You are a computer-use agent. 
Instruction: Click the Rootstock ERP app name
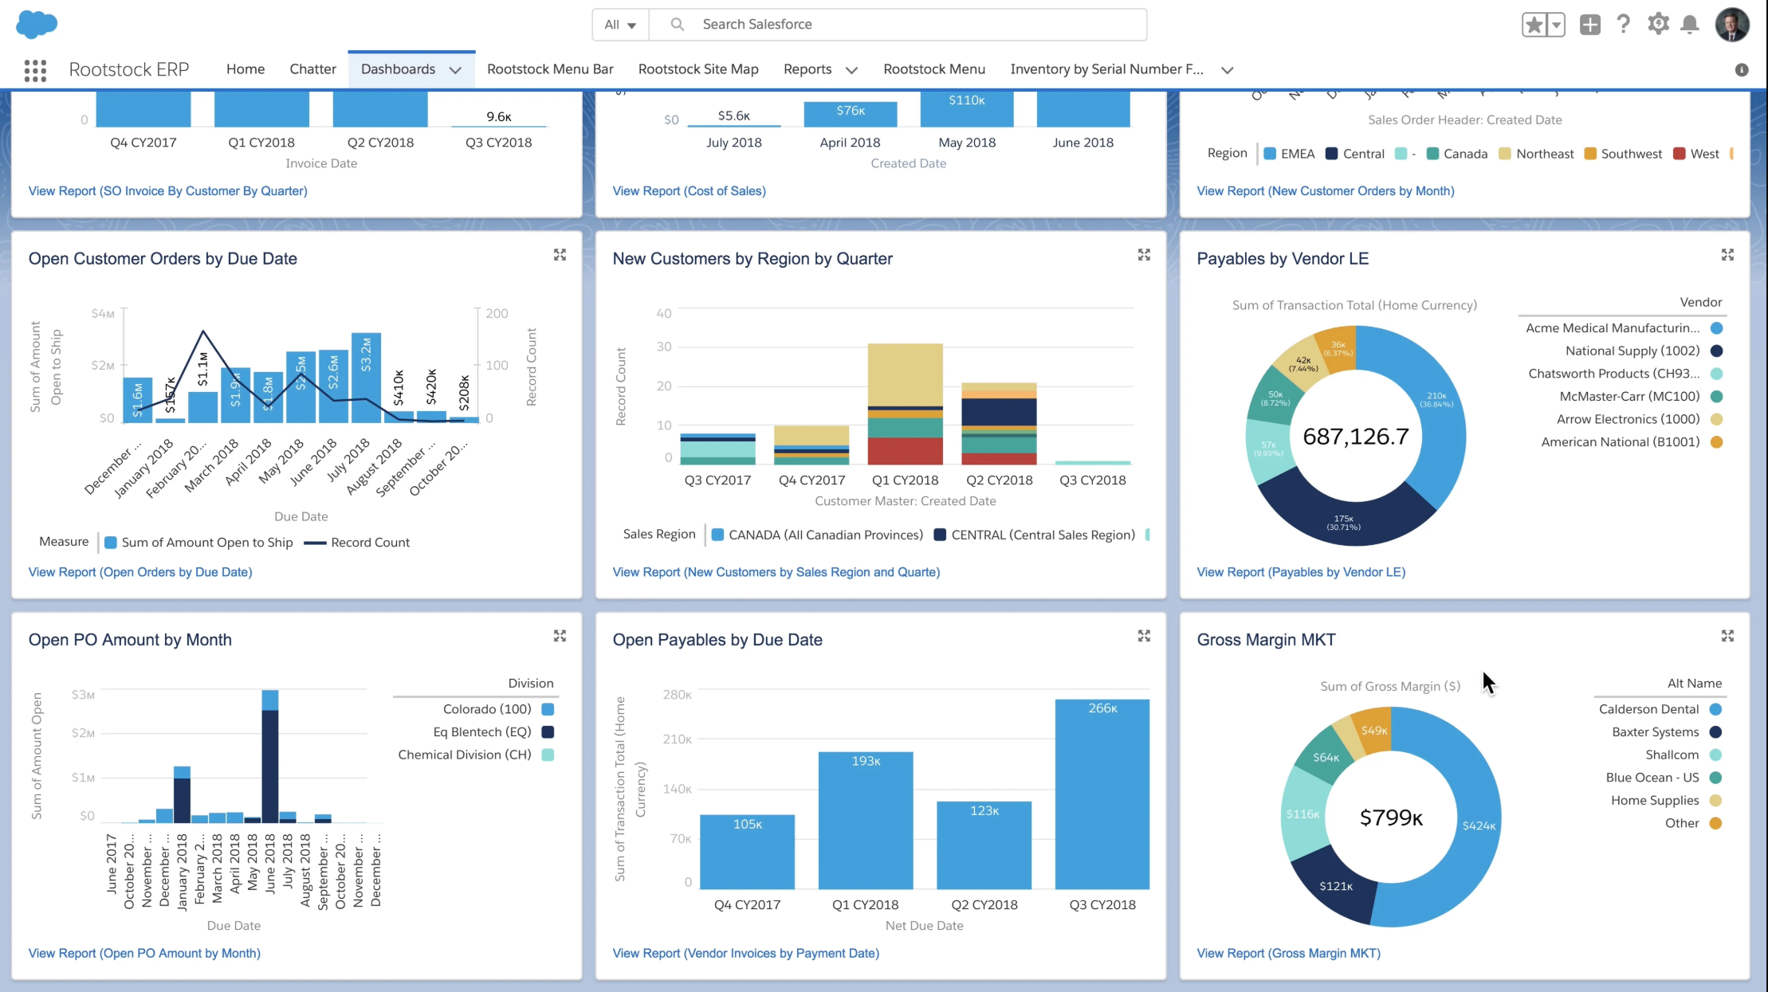pyautogui.click(x=129, y=69)
